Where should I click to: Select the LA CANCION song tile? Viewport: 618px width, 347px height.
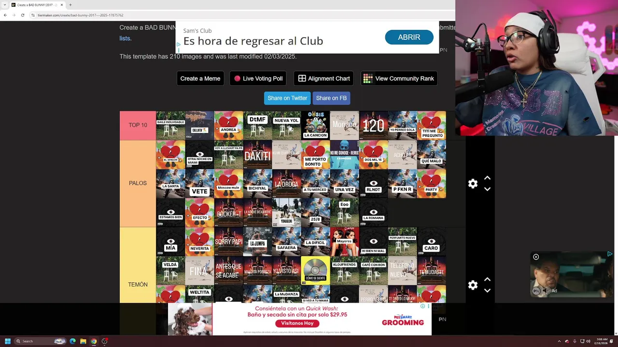[315, 125]
